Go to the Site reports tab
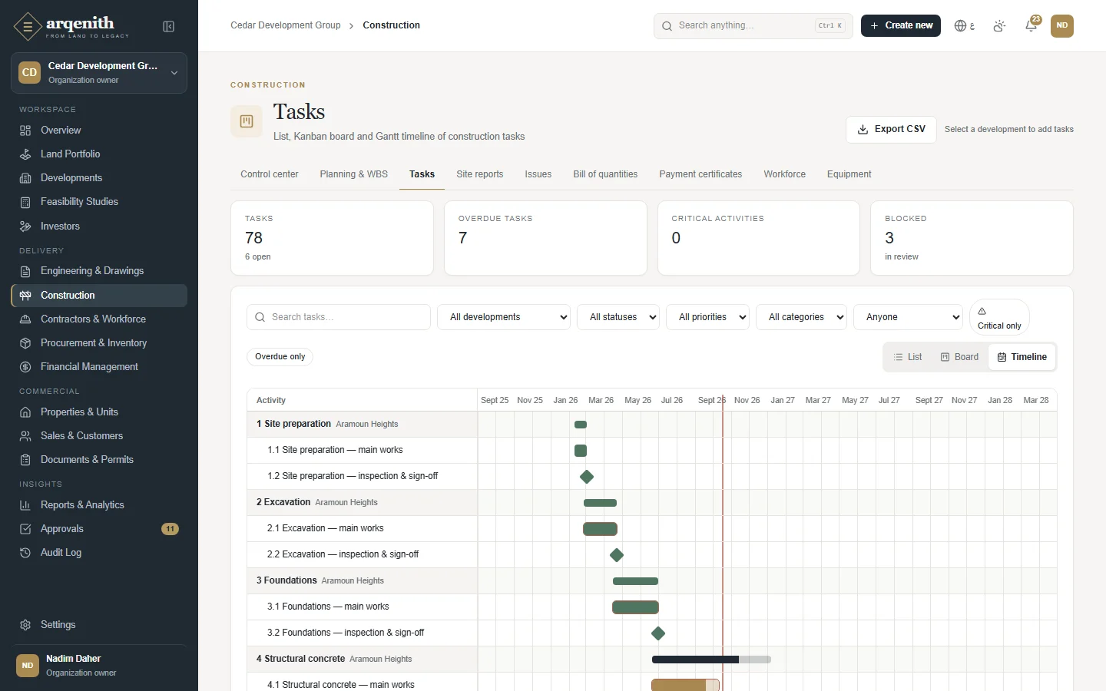The image size is (1106, 691). (480, 174)
